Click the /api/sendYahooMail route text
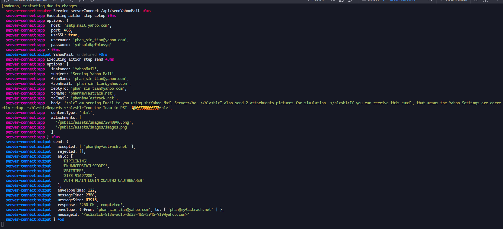The height and width of the screenshot is (229, 503). tap(120, 11)
